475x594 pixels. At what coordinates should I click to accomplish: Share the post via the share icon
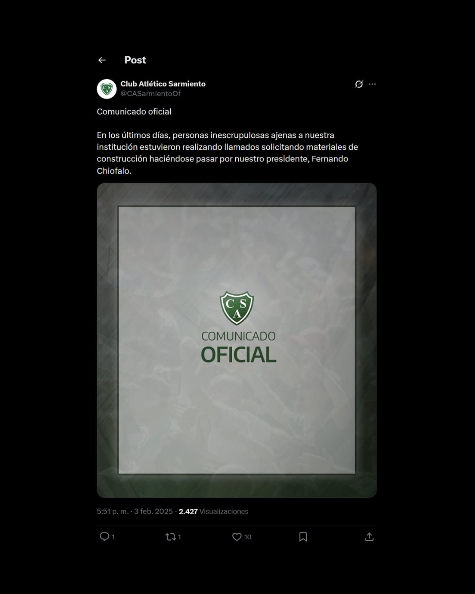coord(370,536)
